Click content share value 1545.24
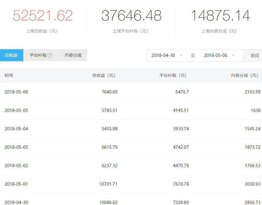 (253, 129)
